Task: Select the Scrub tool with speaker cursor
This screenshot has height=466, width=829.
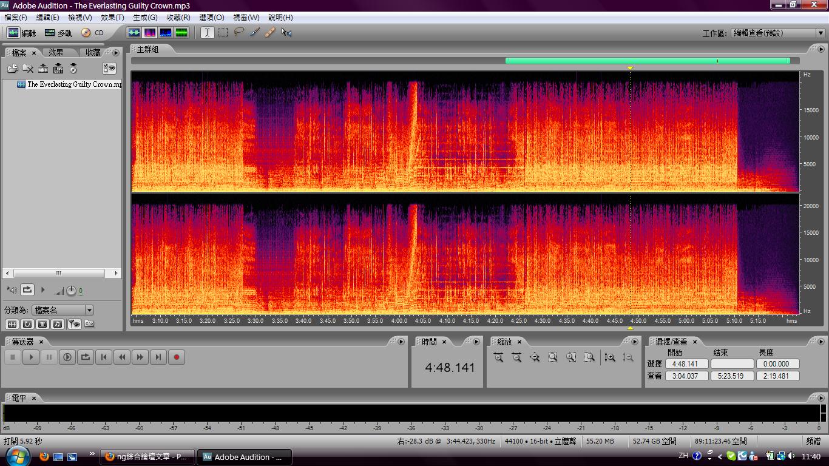Action: 286,33
